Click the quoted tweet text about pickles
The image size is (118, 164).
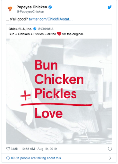pos(46,34)
